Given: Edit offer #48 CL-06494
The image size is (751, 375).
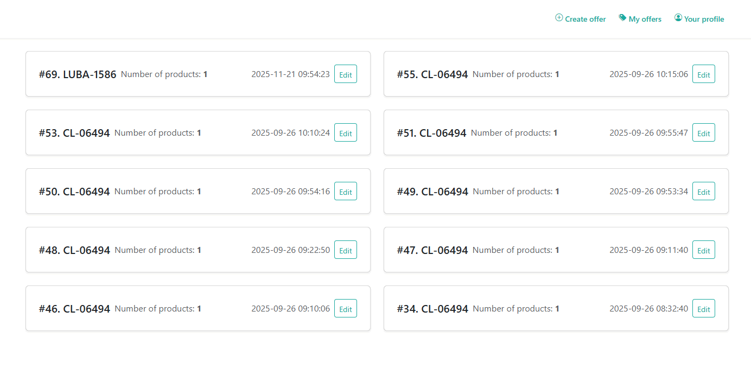Looking at the screenshot, I should [x=346, y=250].
